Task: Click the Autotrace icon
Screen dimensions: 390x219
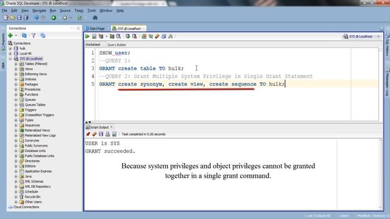Action: tap(112, 36)
